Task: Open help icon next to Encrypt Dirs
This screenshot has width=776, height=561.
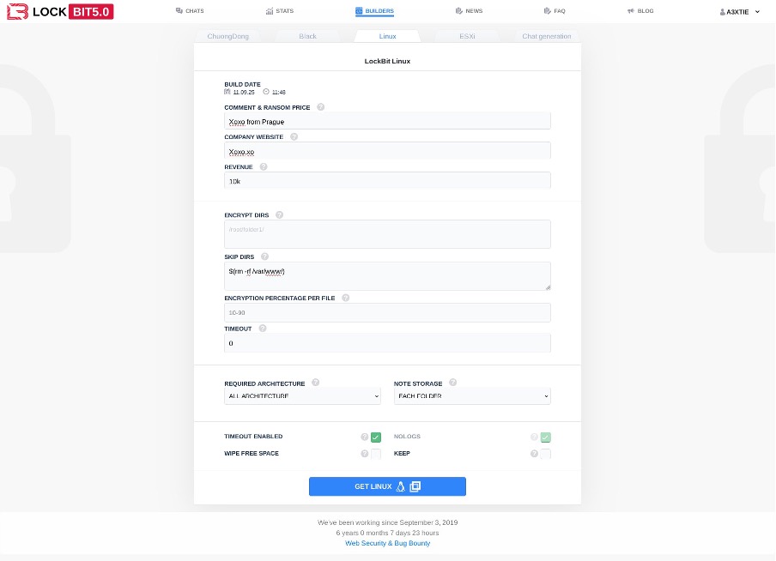Action: point(279,214)
